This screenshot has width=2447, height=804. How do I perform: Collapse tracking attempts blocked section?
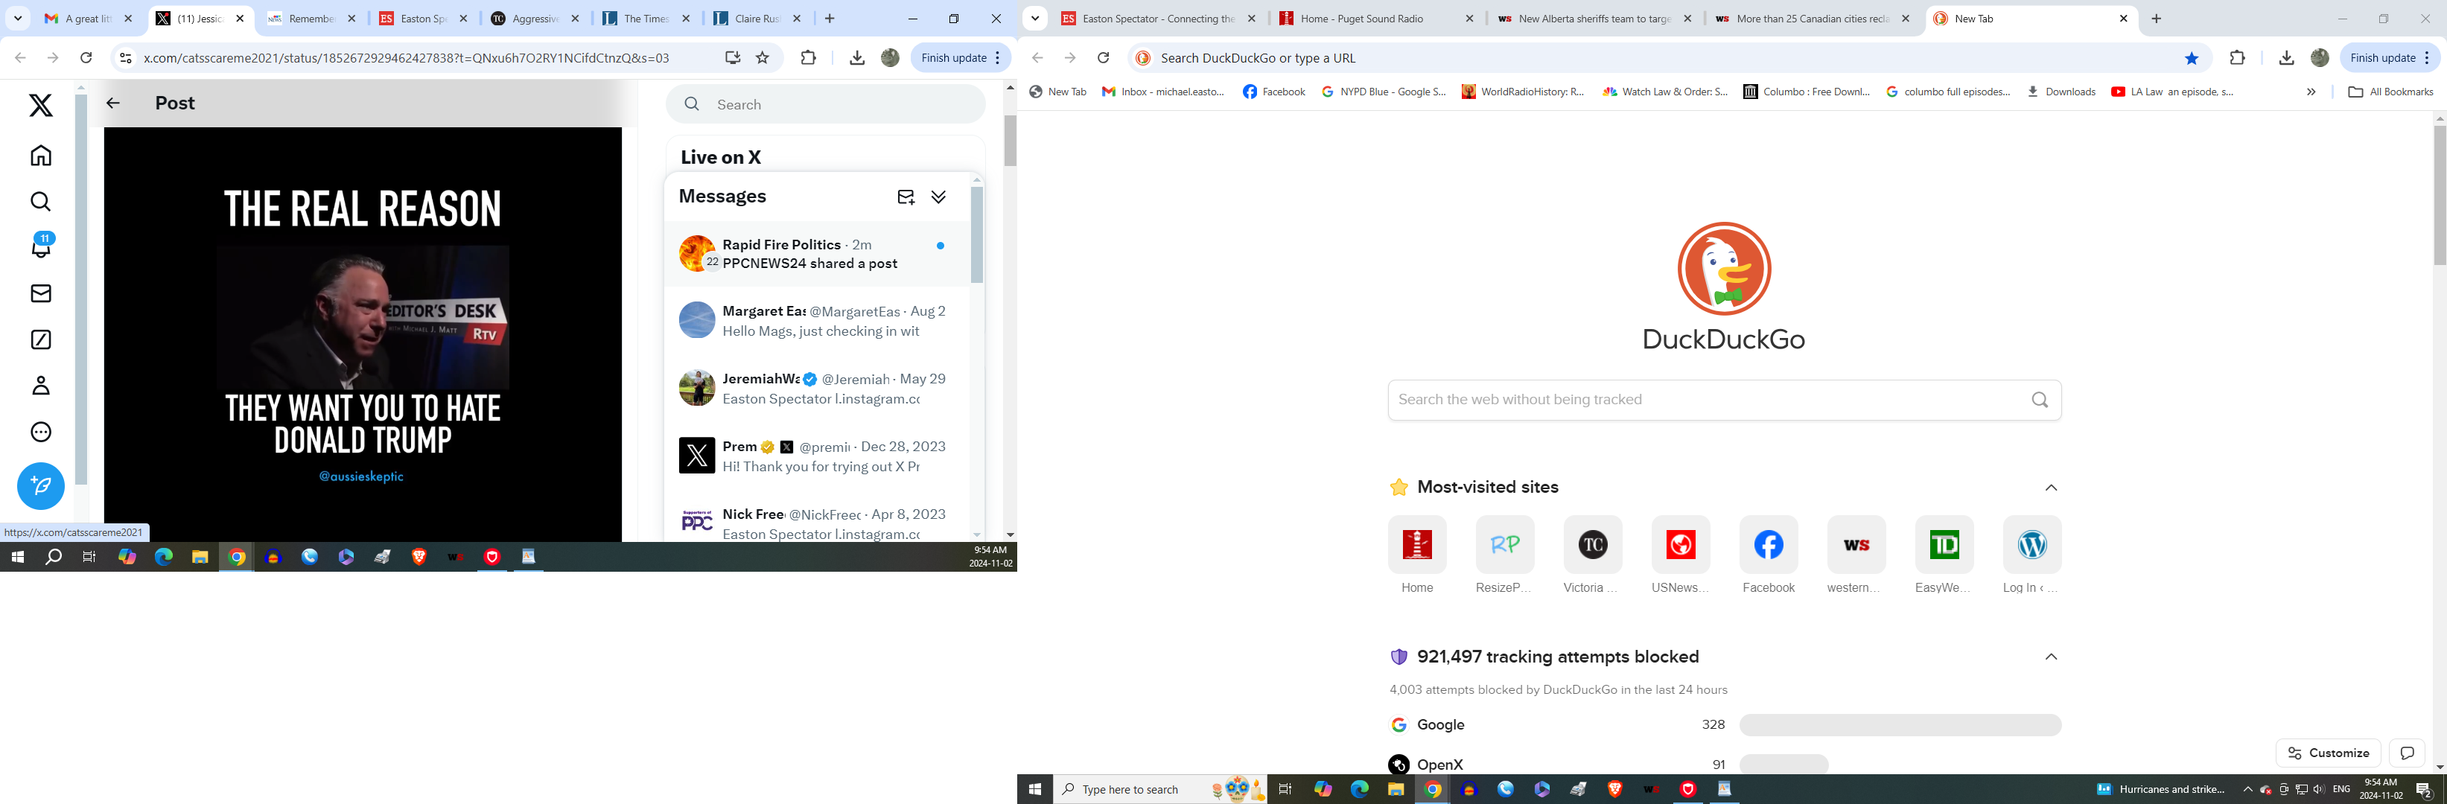pyautogui.click(x=2051, y=657)
